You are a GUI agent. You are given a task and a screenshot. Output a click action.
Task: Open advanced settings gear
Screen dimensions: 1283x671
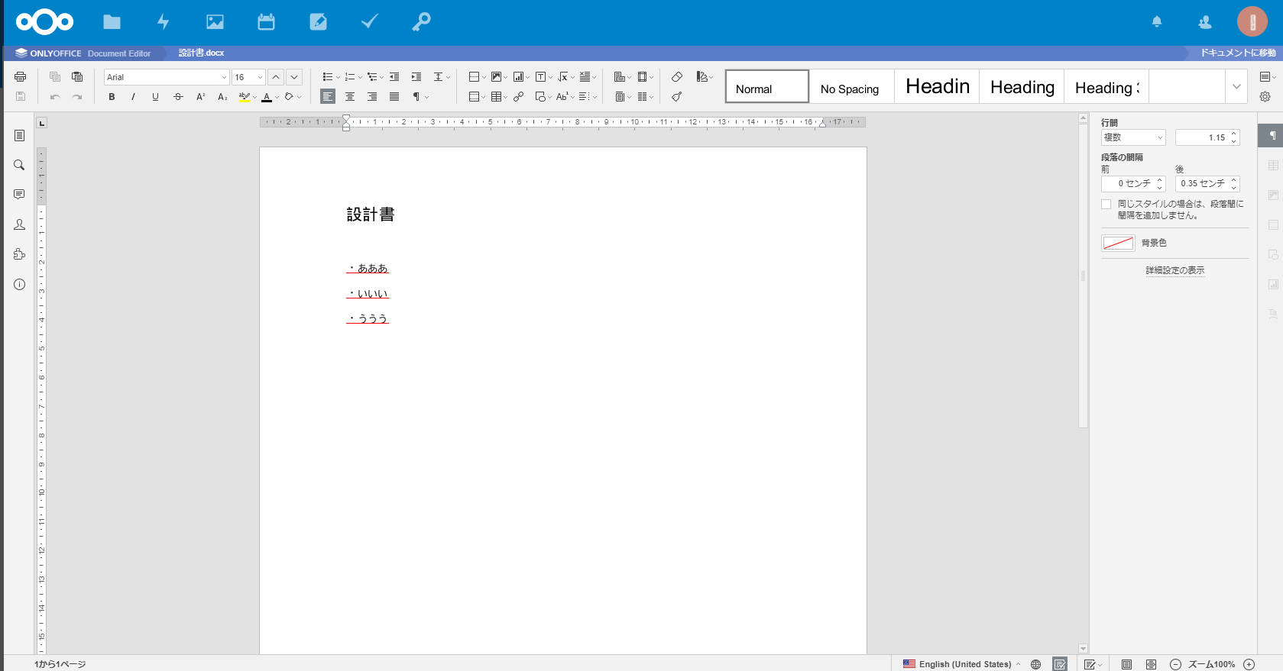[1265, 97]
